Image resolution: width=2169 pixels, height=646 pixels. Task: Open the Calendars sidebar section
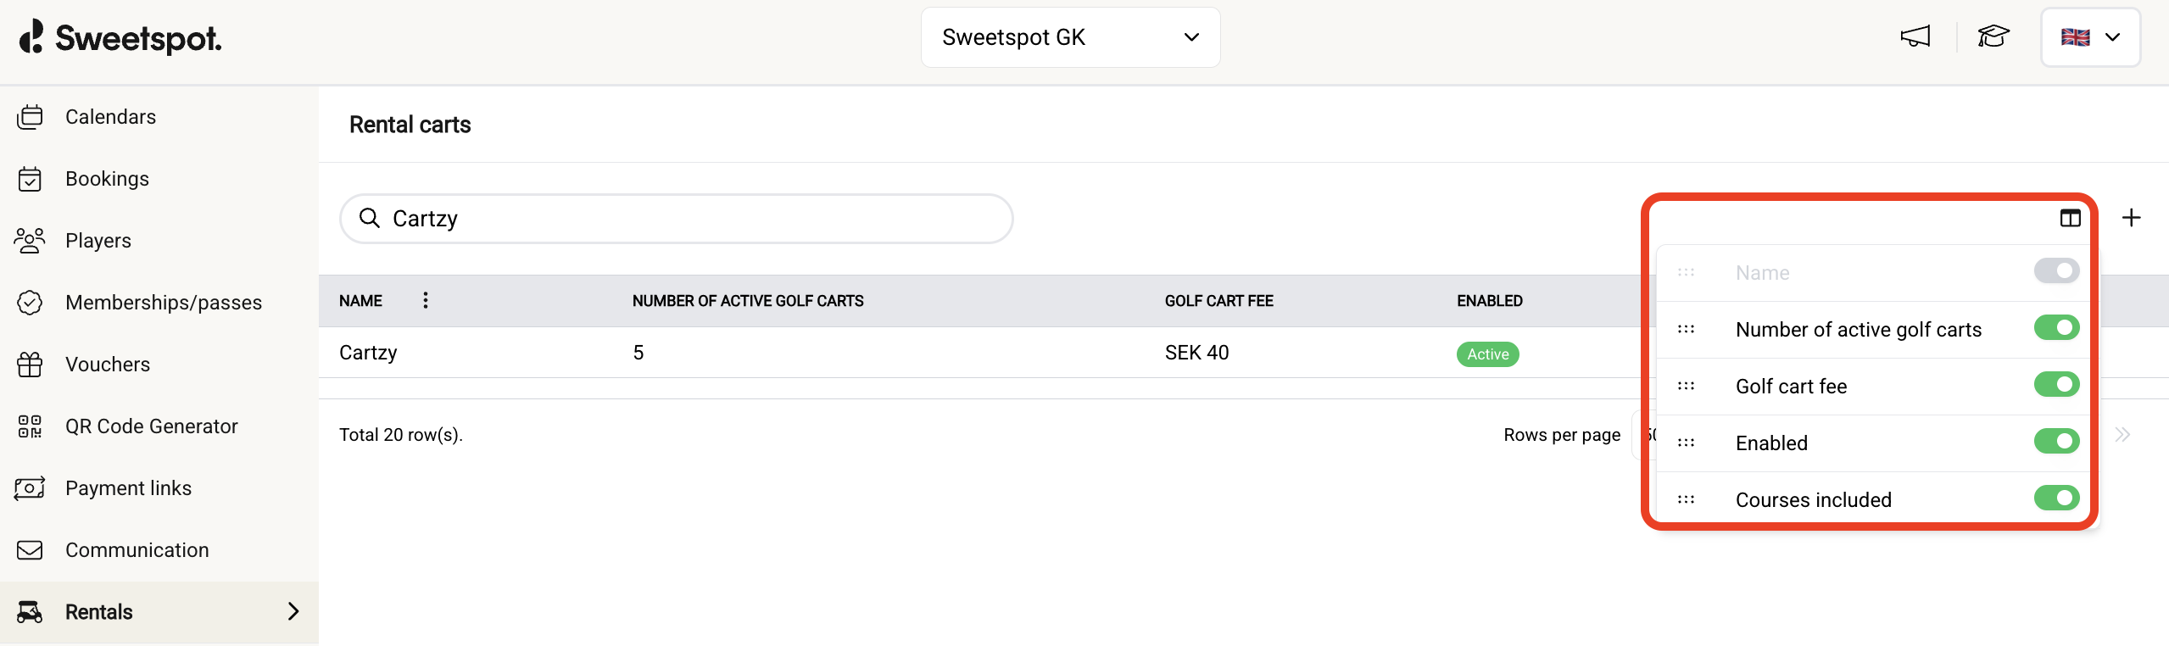coord(110,116)
